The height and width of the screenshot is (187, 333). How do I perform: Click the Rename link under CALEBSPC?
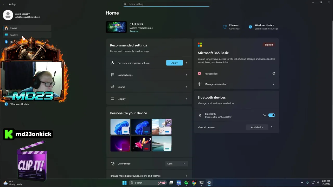[x=134, y=31]
